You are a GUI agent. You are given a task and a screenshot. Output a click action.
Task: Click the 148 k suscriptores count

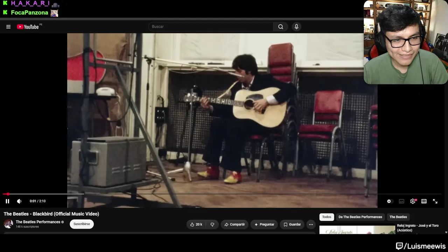[27, 227]
